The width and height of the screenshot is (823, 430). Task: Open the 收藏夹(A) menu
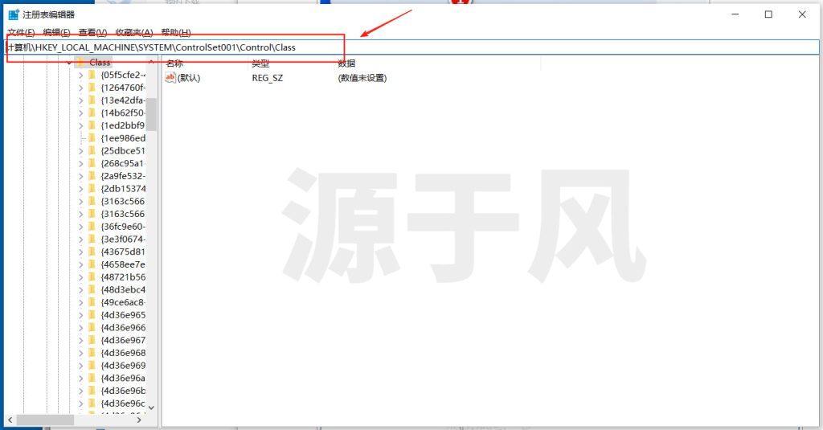click(x=134, y=33)
